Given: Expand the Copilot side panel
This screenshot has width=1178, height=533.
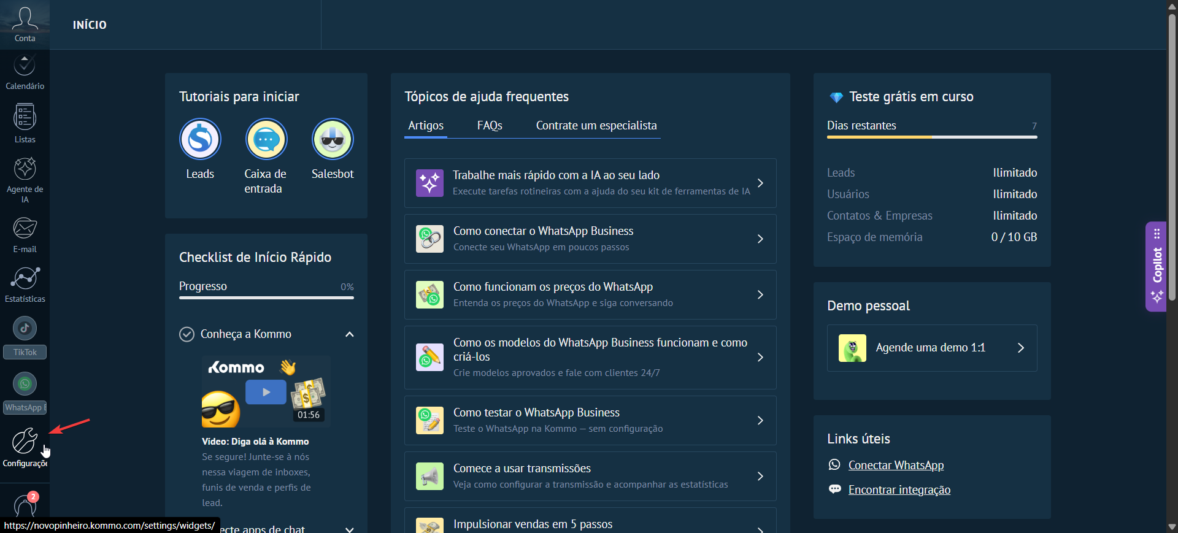Looking at the screenshot, I should pos(1157,266).
